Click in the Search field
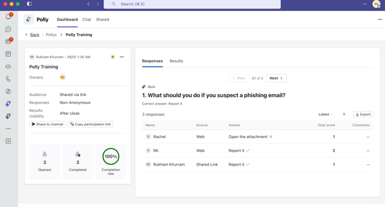This screenshot has width=385, height=207. (192, 4)
